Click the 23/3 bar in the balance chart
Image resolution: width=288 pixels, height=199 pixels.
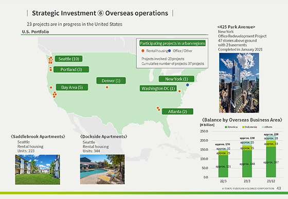pyautogui.click(x=247, y=160)
